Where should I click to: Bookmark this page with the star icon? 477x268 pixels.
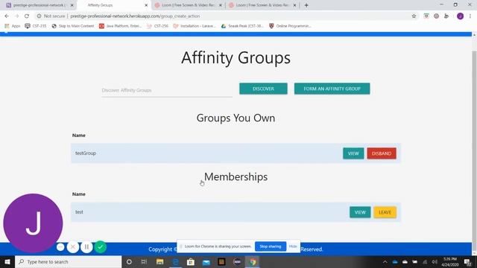414,16
